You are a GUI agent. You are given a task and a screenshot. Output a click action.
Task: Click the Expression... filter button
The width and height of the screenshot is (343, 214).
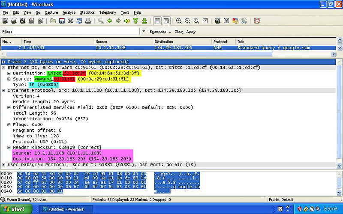[160, 32]
